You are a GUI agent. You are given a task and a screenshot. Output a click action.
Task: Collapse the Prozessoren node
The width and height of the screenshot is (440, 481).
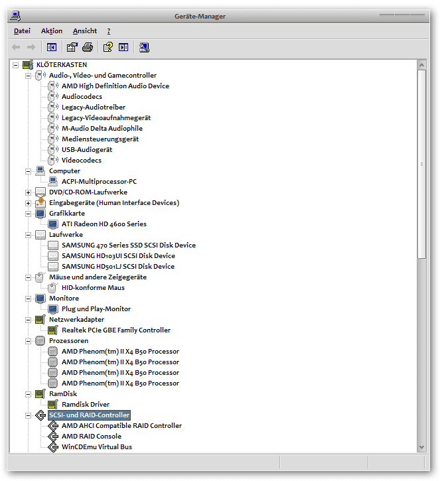click(29, 341)
